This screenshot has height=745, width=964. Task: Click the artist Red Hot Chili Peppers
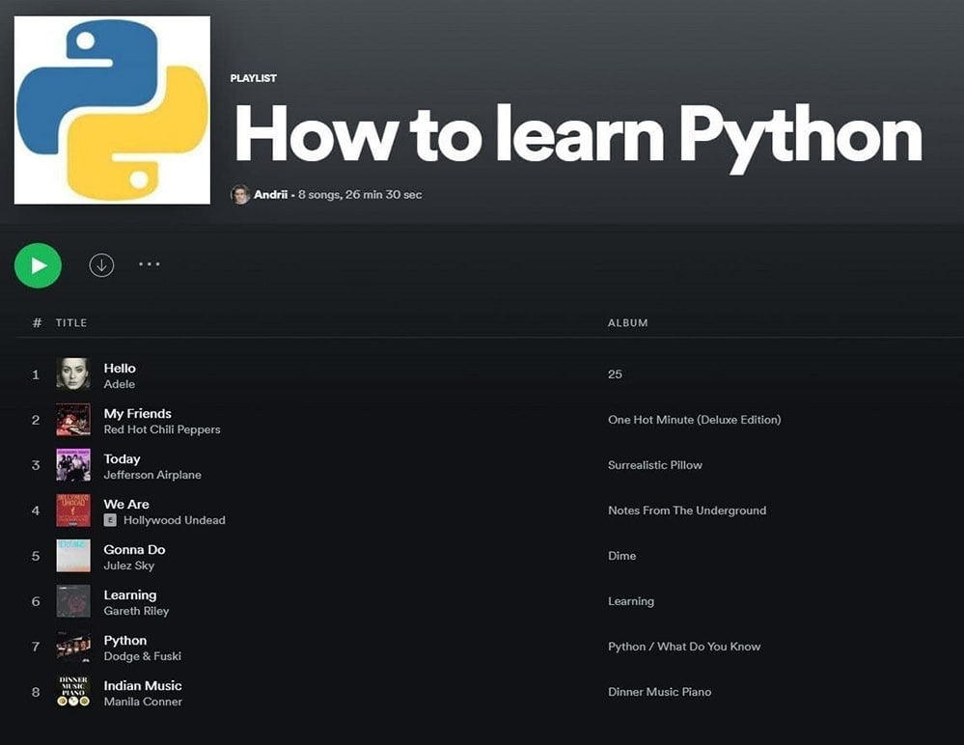(162, 429)
